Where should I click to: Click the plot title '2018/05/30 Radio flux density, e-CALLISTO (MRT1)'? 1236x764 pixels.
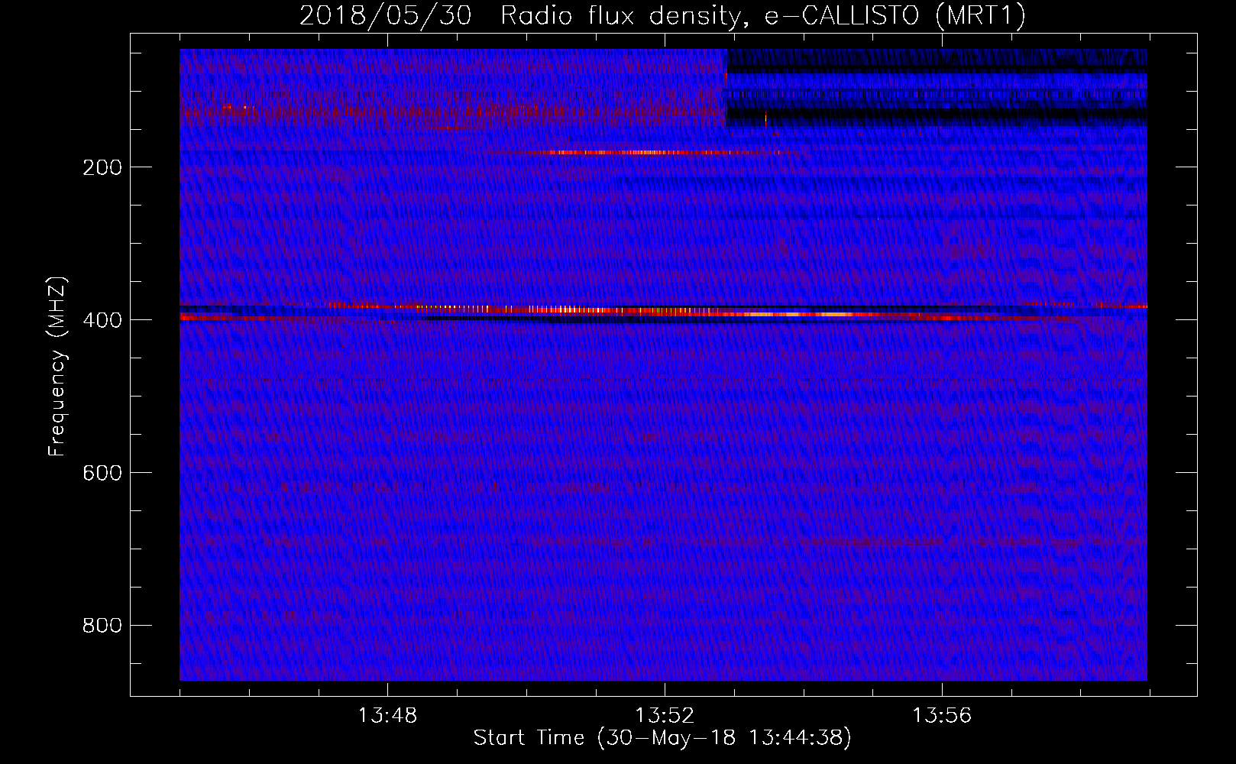coord(662,15)
